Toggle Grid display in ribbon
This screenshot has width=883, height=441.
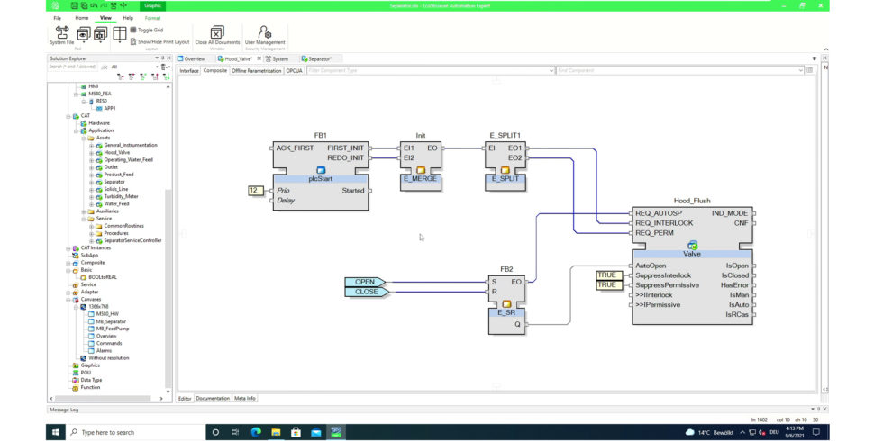(145, 30)
